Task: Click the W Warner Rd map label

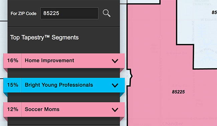Action: [x=208, y=50]
